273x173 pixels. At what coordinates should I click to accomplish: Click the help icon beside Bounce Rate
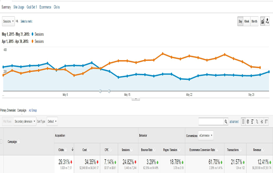pyautogui.click(x=154, y=150)
